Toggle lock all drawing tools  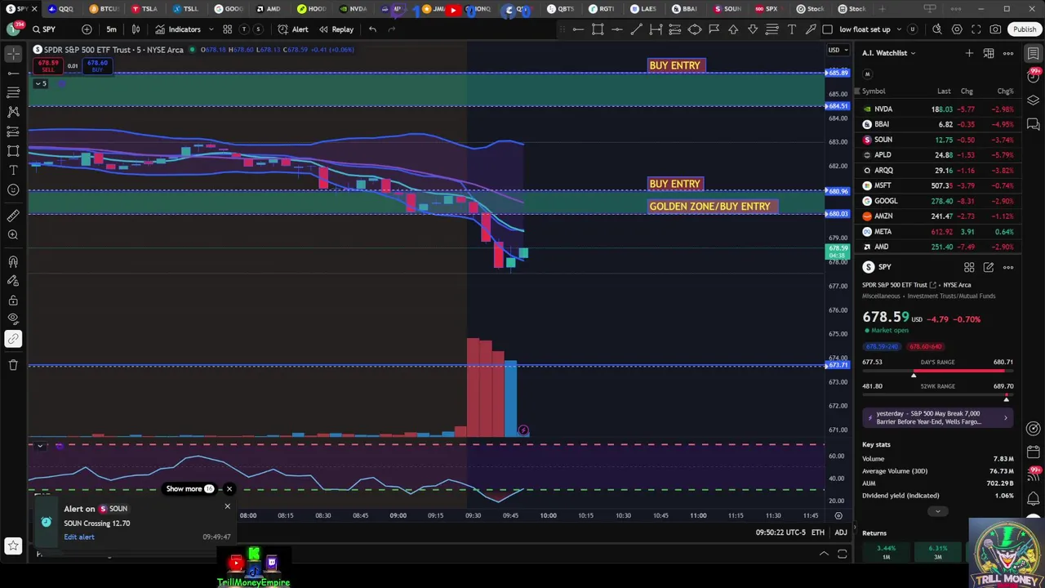[13, 300]
